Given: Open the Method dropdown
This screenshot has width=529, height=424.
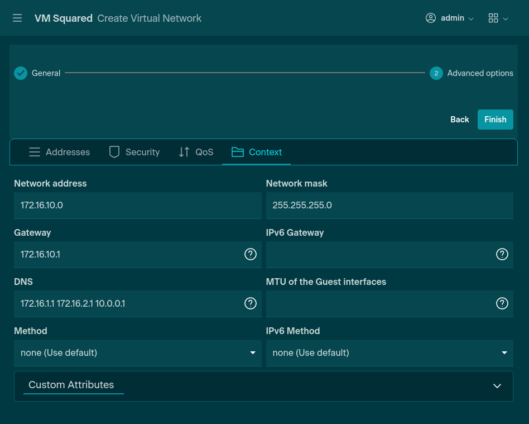Looking at the screenshot, I should click(x=137, y=352).
